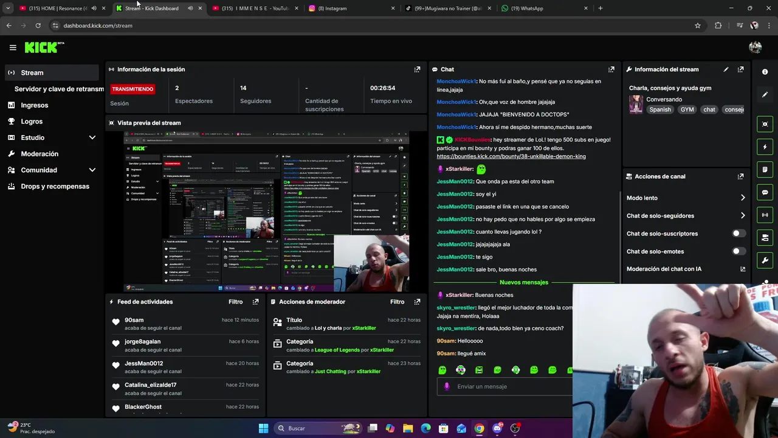The height and width of the screenshot is (438, 778).
Task: Pop out the Información del stream panel
Action: [x=740, y=69]
